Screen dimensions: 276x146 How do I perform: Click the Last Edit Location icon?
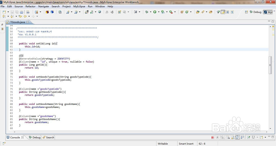coord(20,16)
